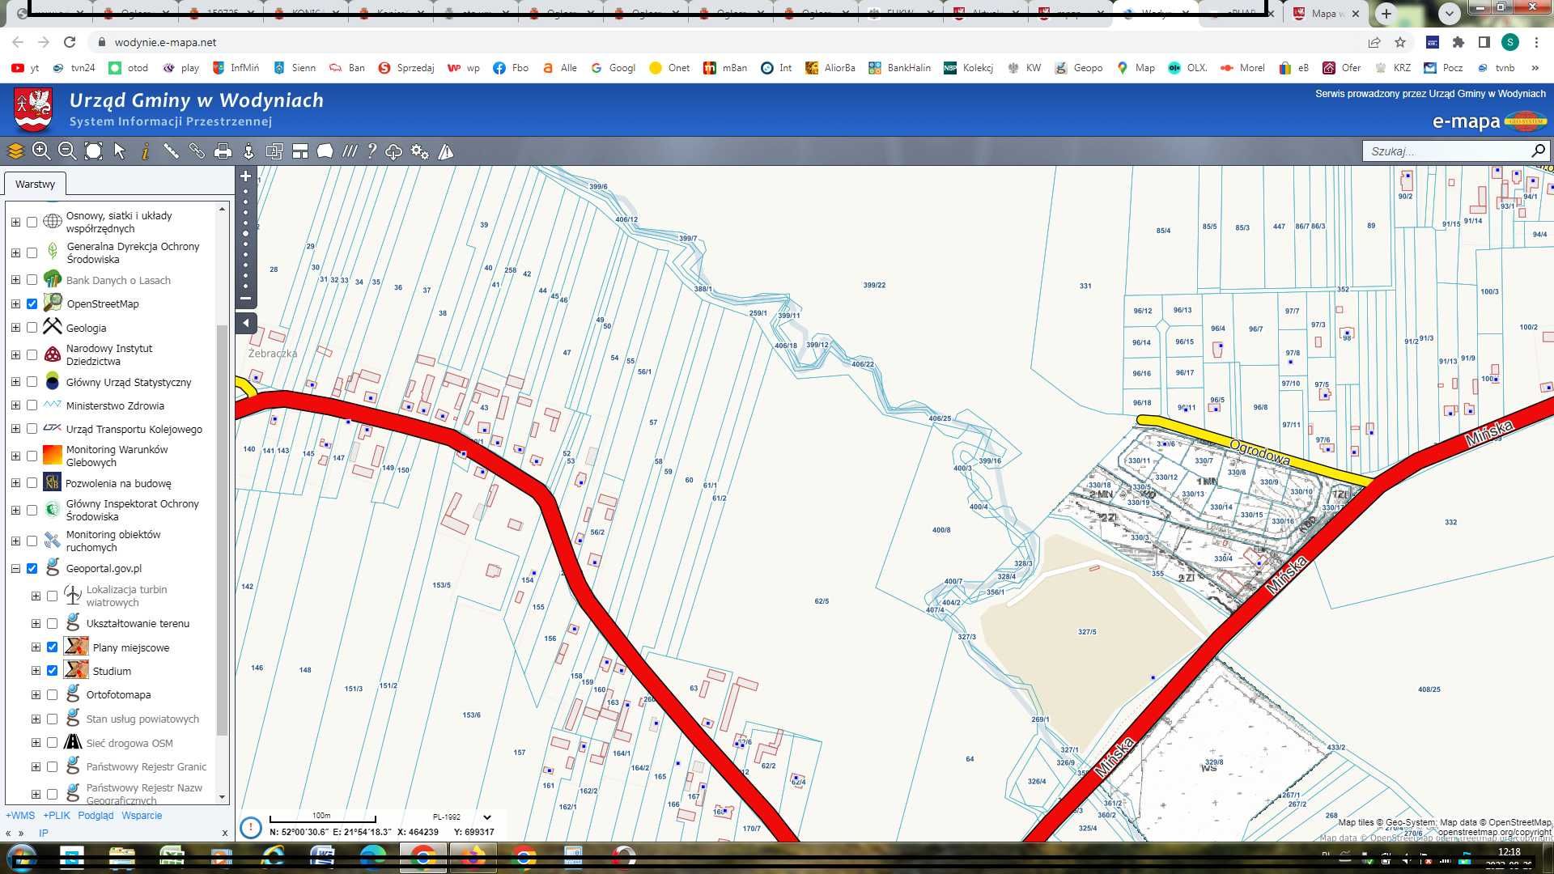Click the full extent zoom icon

pyautogui.click(x=94, y=151)
